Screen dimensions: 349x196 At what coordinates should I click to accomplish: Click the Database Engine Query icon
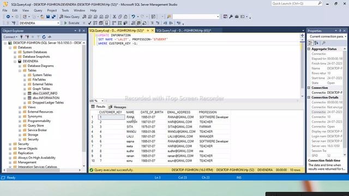[84, 17]
